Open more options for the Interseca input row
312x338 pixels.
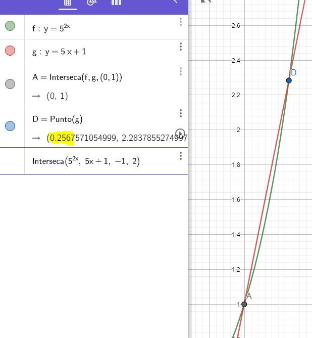pyautogui.click(x=180, y=156)
